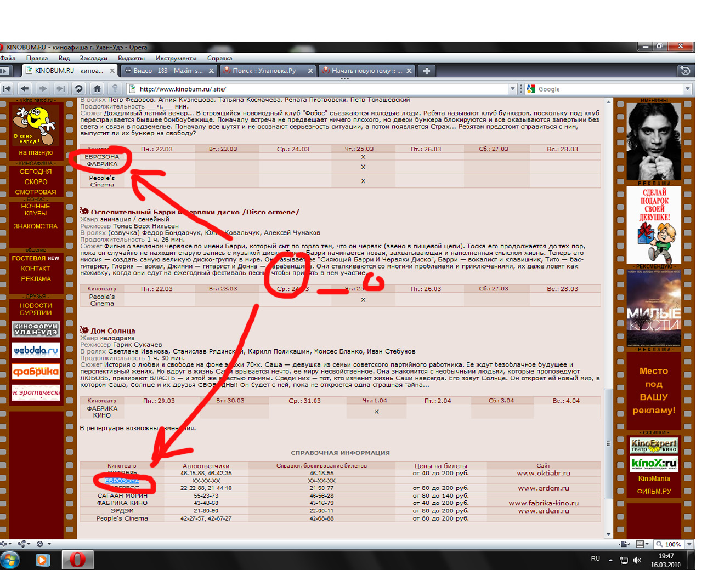Open the Виджеты menu
This screenshot has height=570, width=713.
pyautogui.click(x=131, y=58)
